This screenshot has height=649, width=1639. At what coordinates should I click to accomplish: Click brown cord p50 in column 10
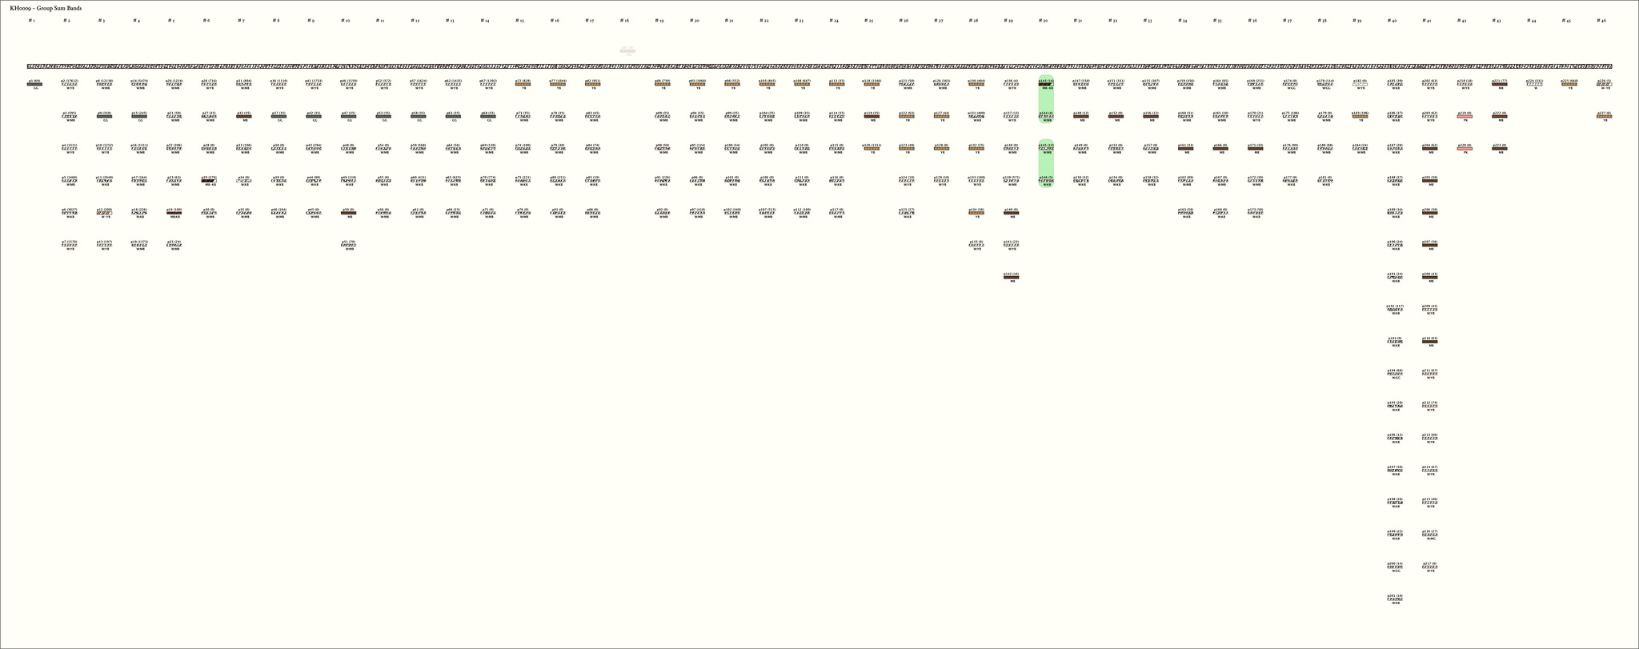(x=349, y=213)
